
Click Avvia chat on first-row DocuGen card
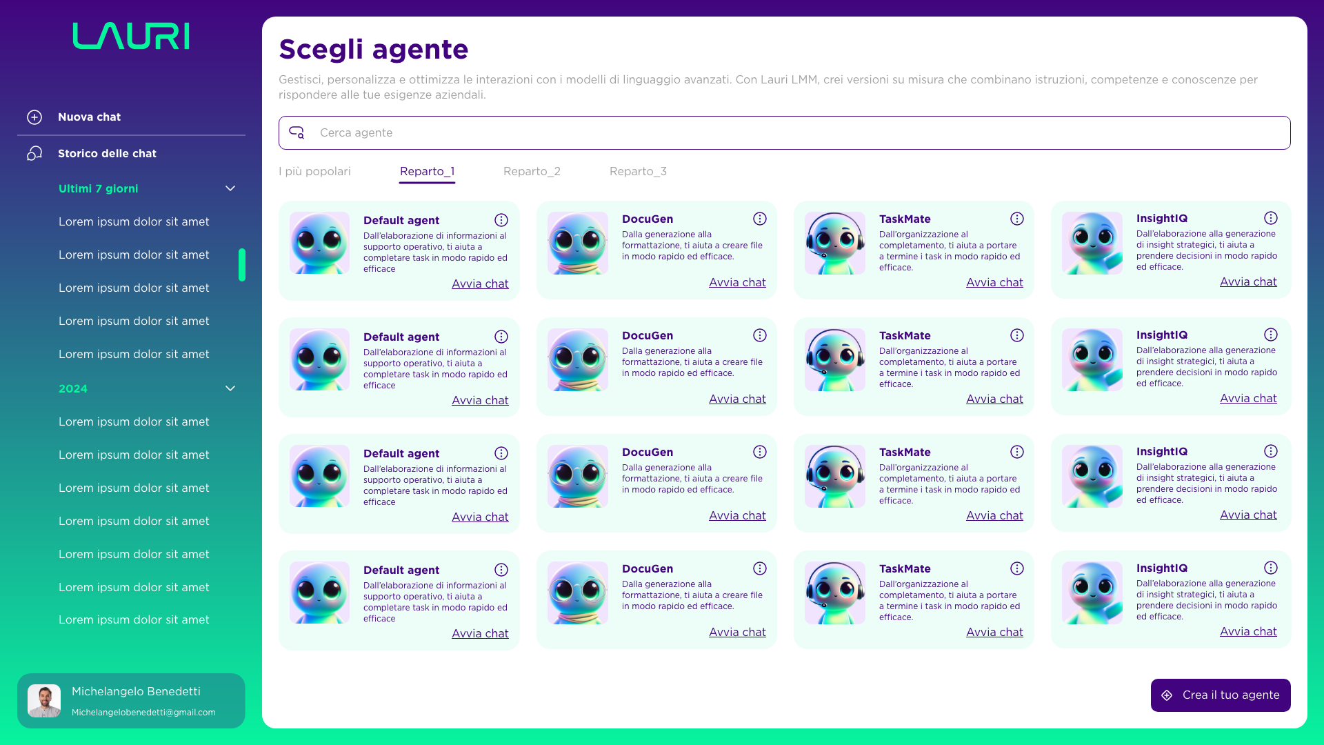737,282
